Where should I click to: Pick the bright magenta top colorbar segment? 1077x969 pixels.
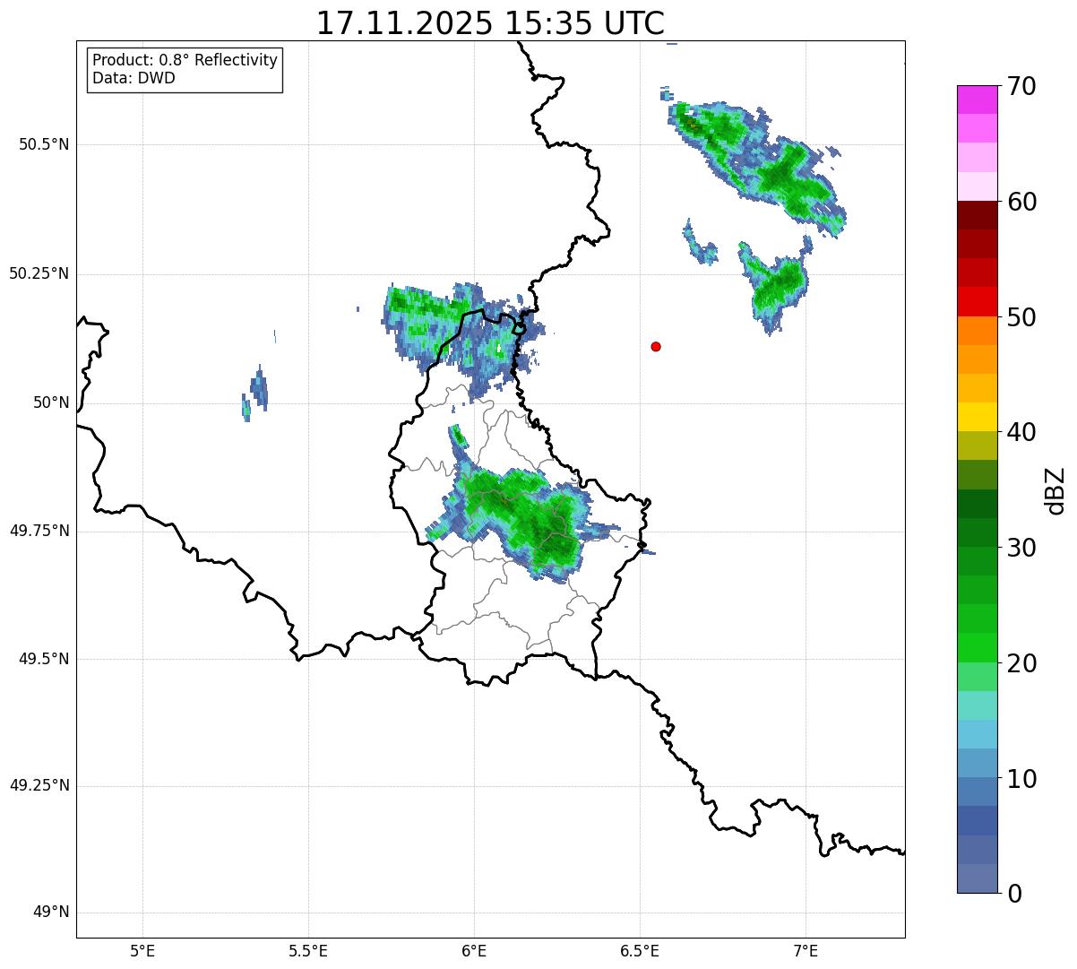[977, 99]
